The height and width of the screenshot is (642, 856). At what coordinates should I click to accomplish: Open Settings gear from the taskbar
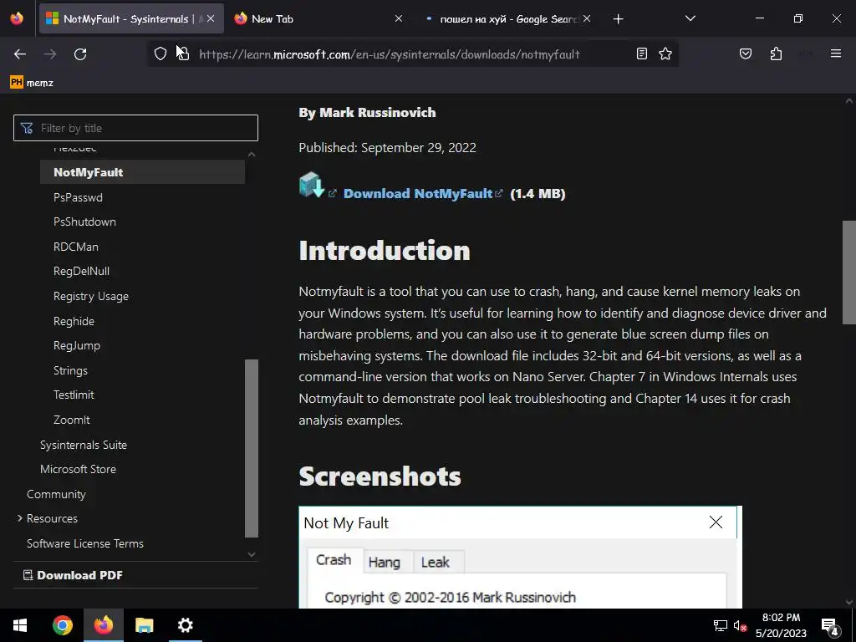click(185, 625)
